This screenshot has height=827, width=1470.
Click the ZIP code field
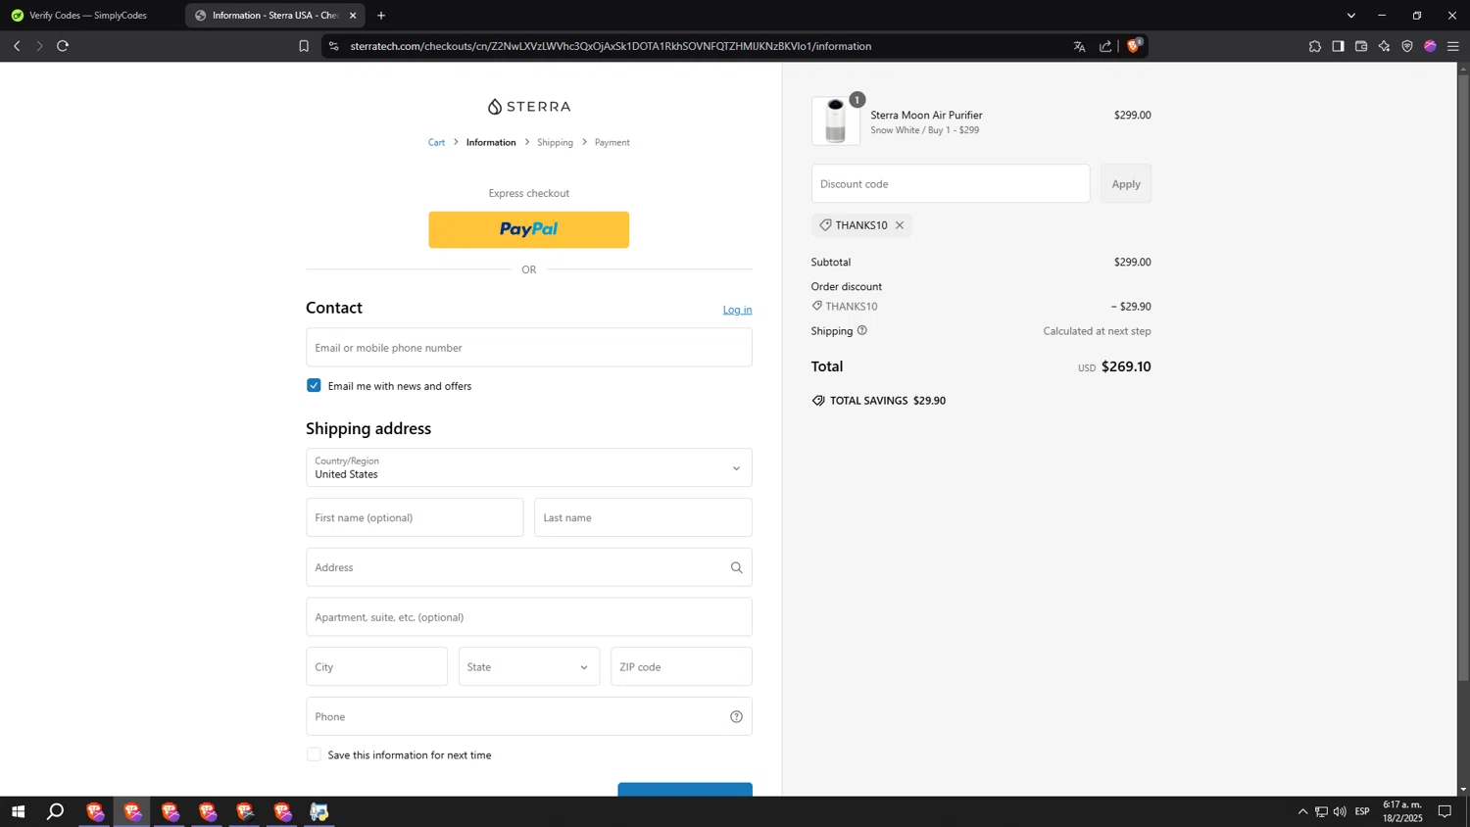681,666
